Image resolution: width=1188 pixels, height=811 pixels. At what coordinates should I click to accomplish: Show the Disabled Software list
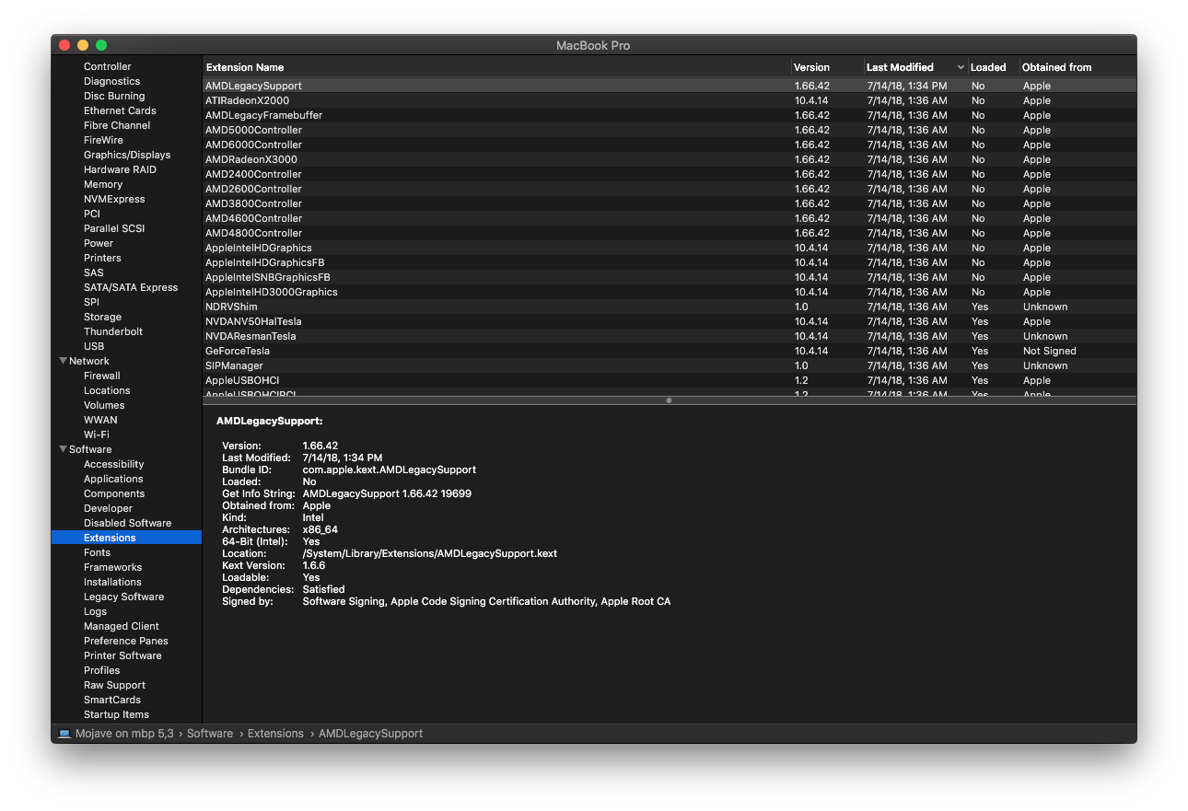tap(128, 523)
